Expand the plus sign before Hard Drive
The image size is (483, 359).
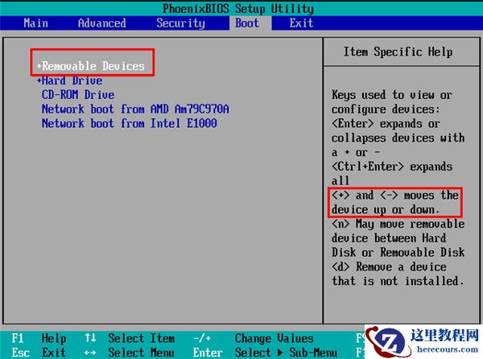point(39,80)
